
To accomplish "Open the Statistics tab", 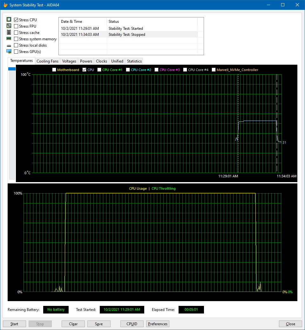I will [x=134, y=61].
